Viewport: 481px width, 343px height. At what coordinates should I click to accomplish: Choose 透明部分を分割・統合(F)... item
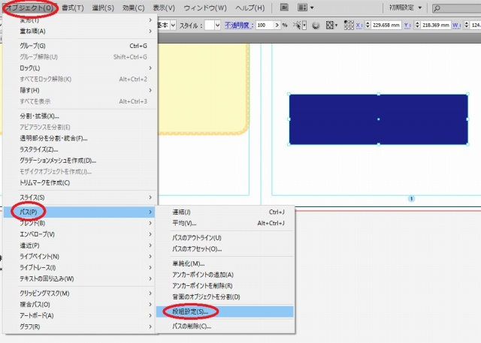coord(80,138)
